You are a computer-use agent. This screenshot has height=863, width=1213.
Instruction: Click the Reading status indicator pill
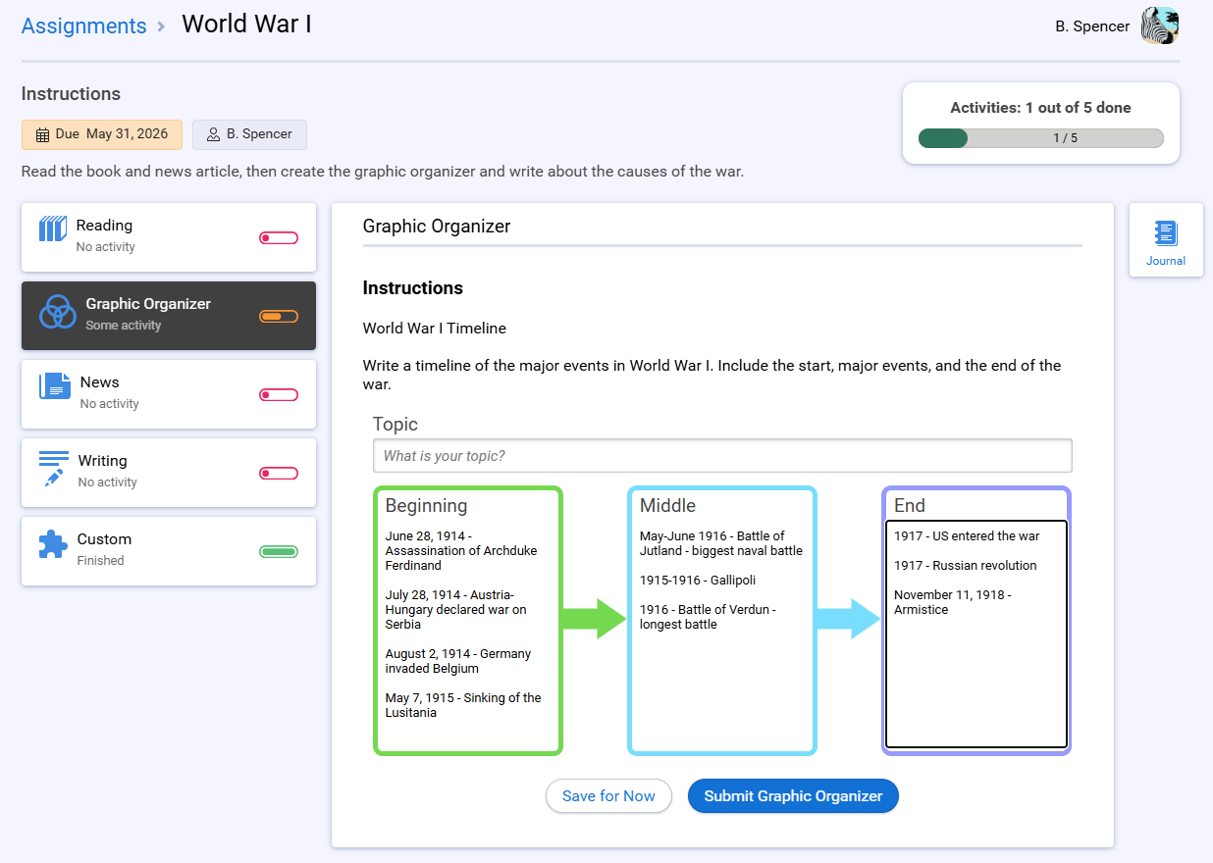279,238
